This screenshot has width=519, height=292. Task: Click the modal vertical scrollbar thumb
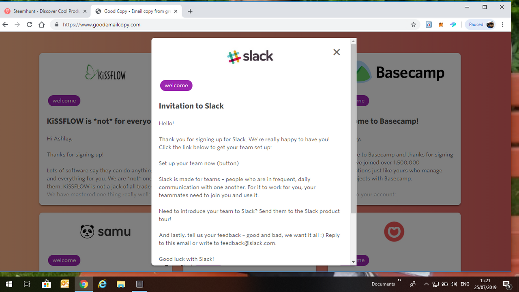pyautogui.click(x=353, y=129)
